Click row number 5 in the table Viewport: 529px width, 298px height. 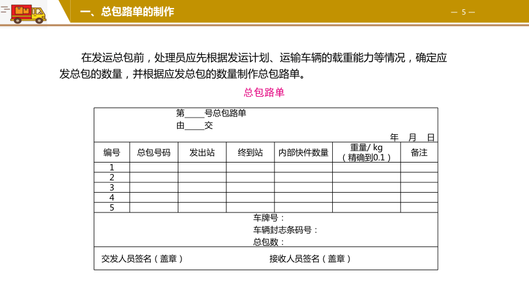pos(112,207)
